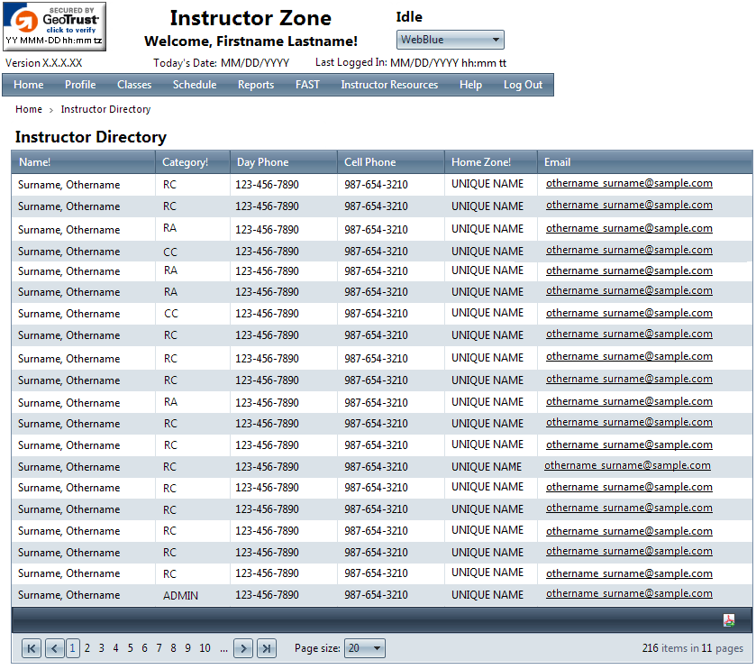Open the Profile menu item

[x=80, y=85]
